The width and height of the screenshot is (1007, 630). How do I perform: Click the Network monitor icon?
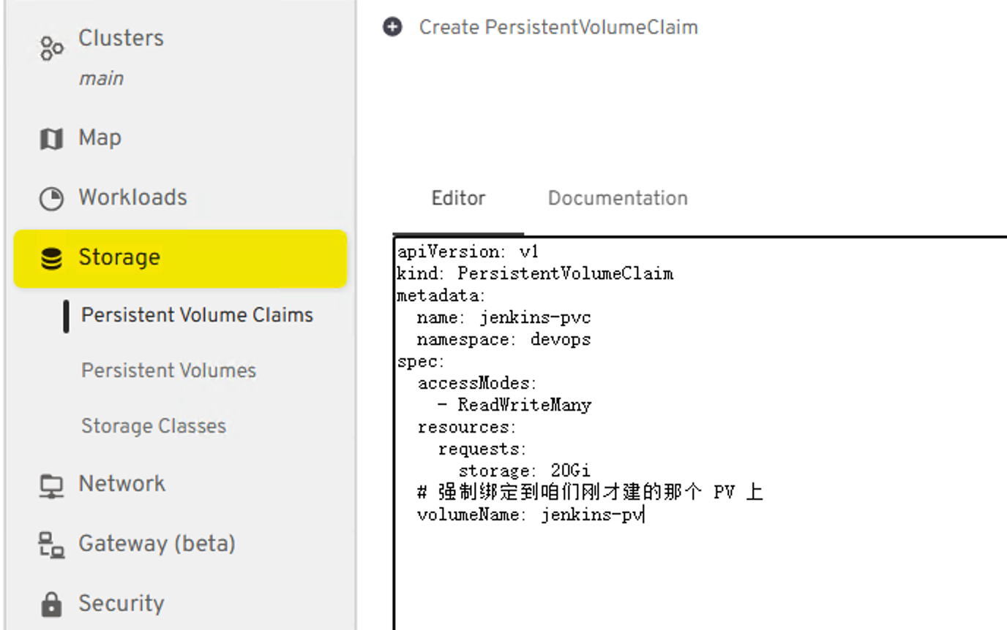click(51, 485)
